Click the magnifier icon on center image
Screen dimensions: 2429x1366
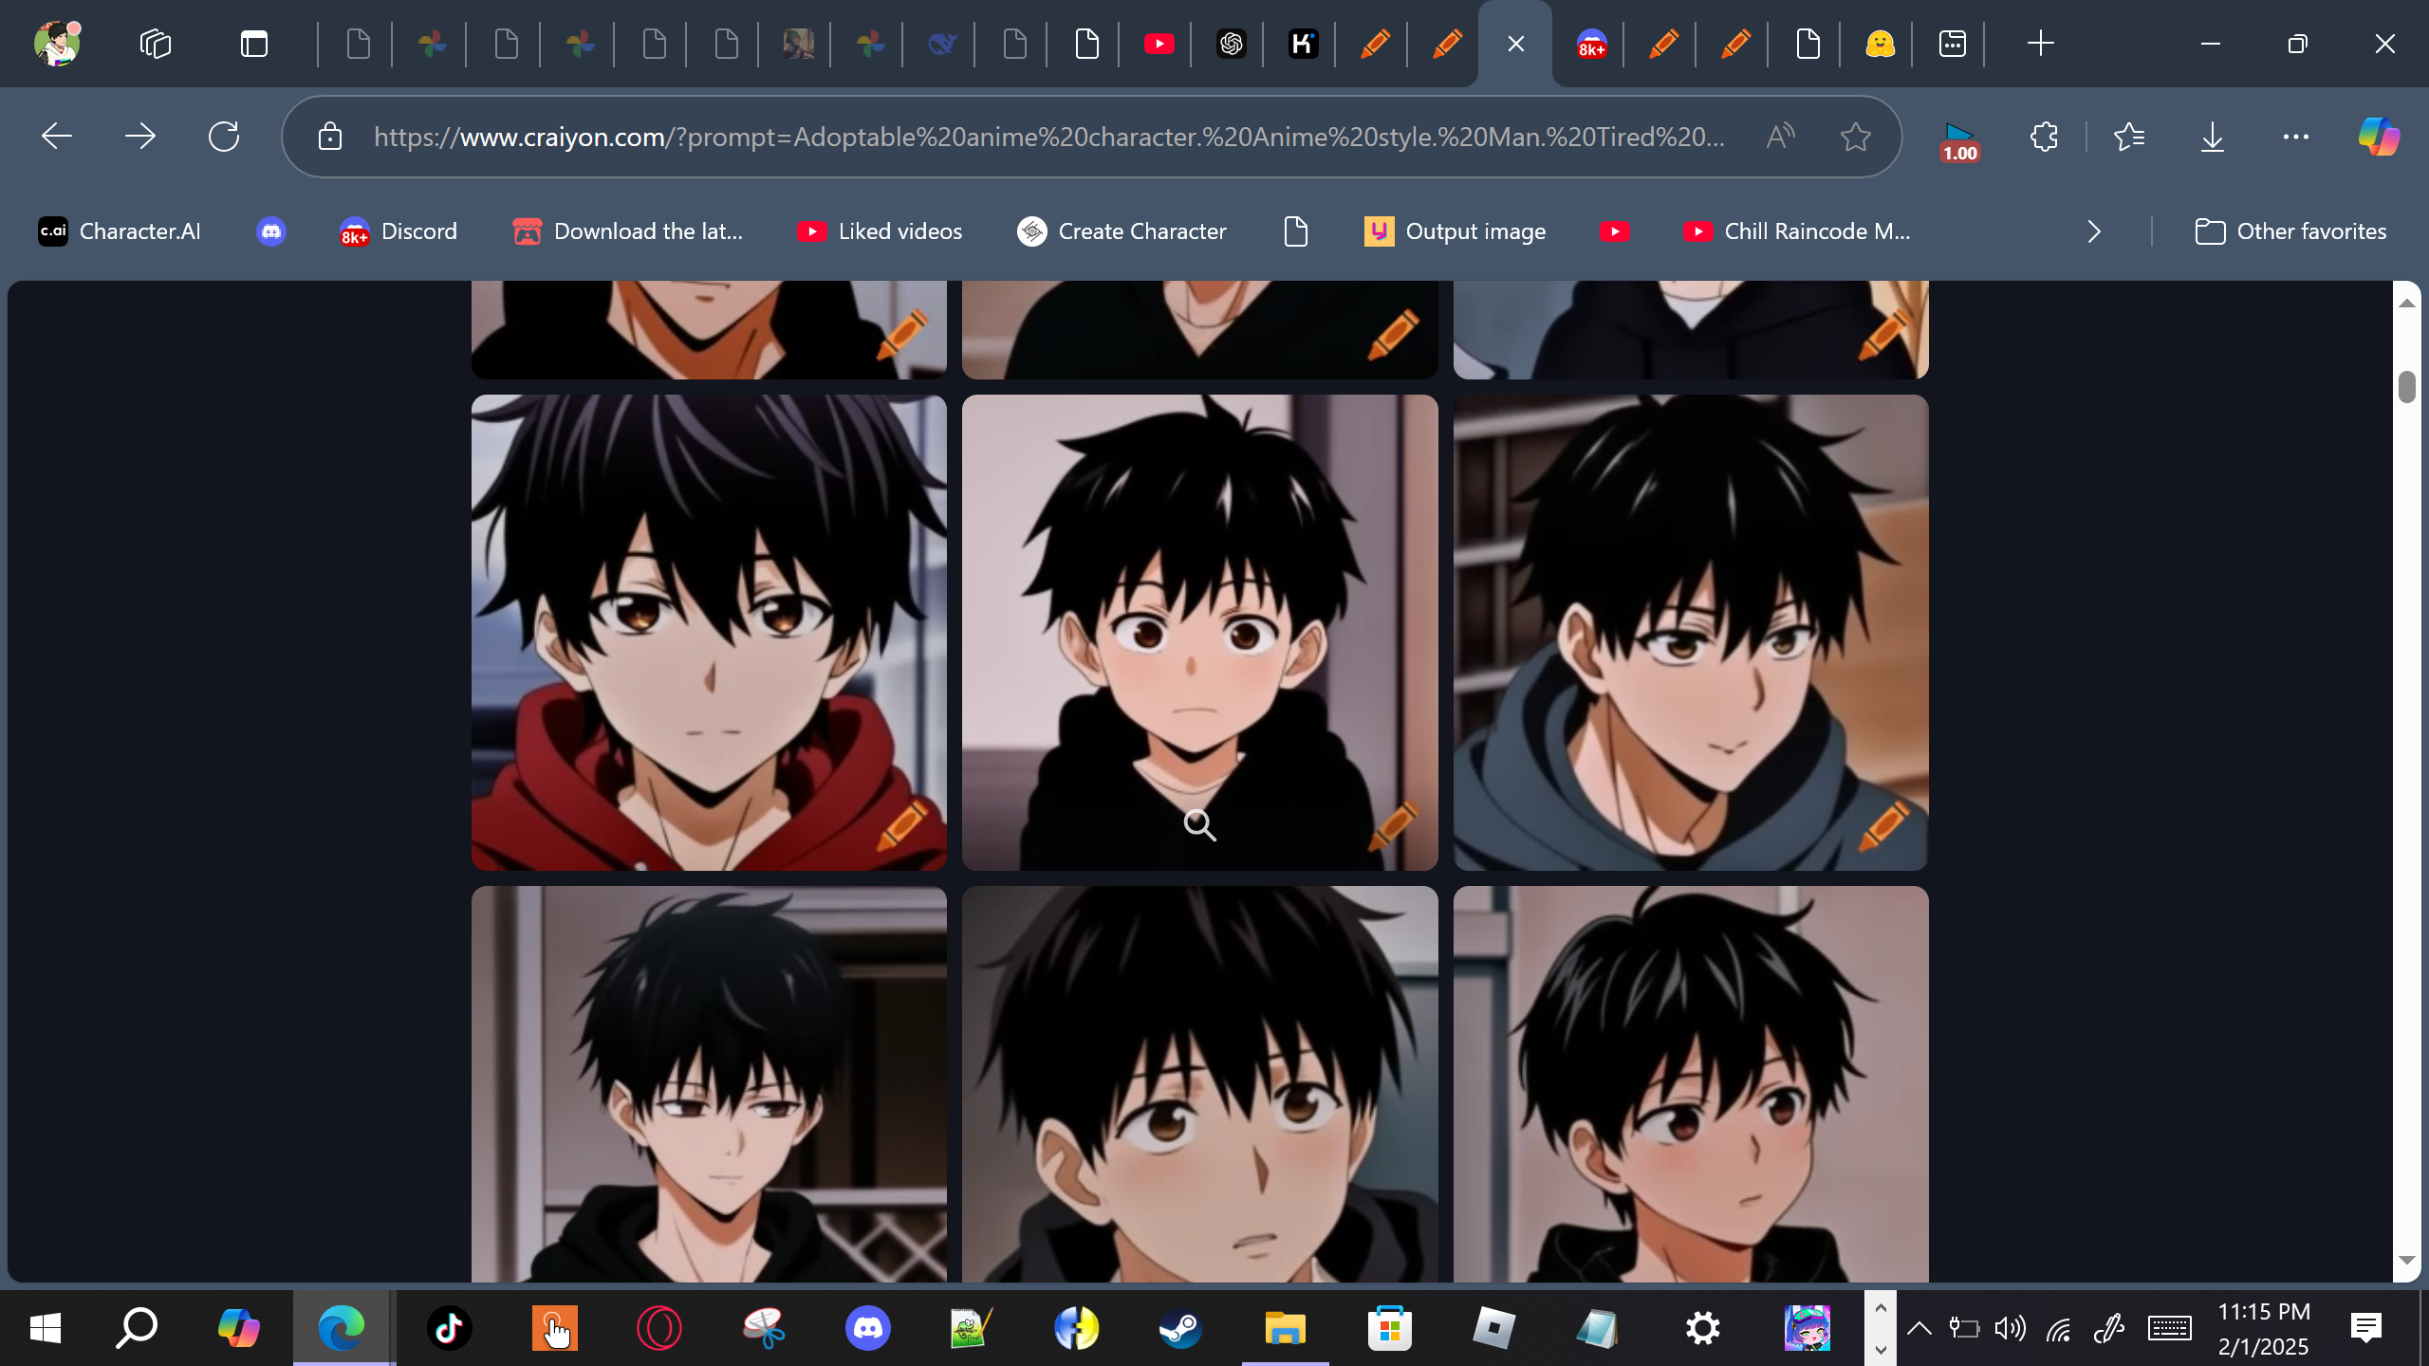click(x=1199, y=825)
